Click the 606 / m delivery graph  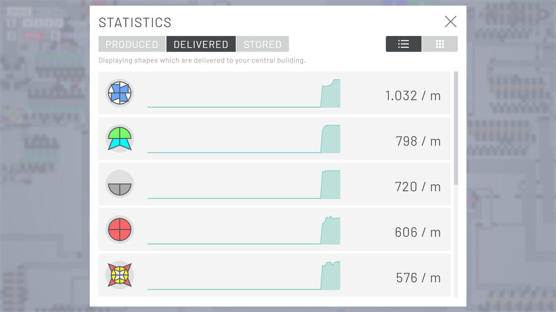coord(244,231)
